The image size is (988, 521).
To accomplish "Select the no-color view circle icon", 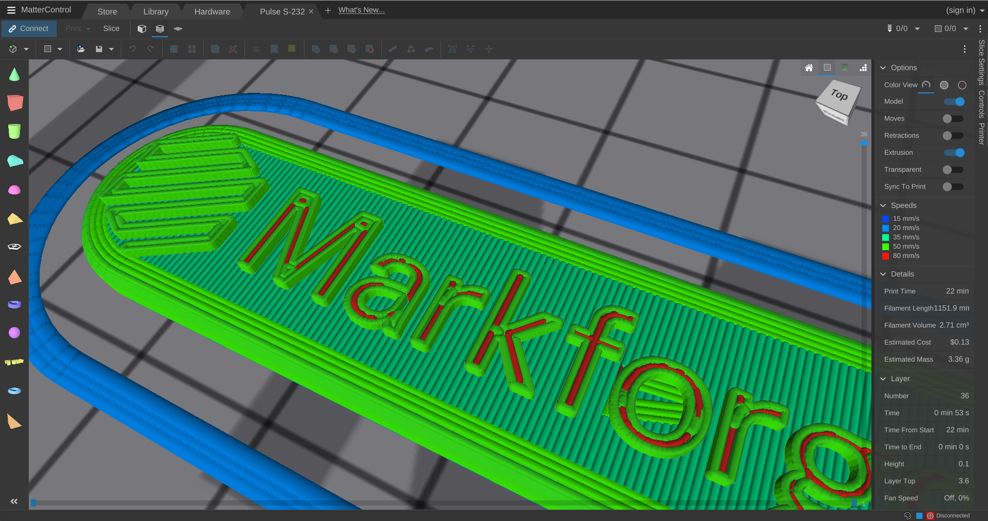I will tap(962, 85).
